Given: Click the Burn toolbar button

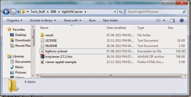Looking at the screenshot, I should [92, 20].
